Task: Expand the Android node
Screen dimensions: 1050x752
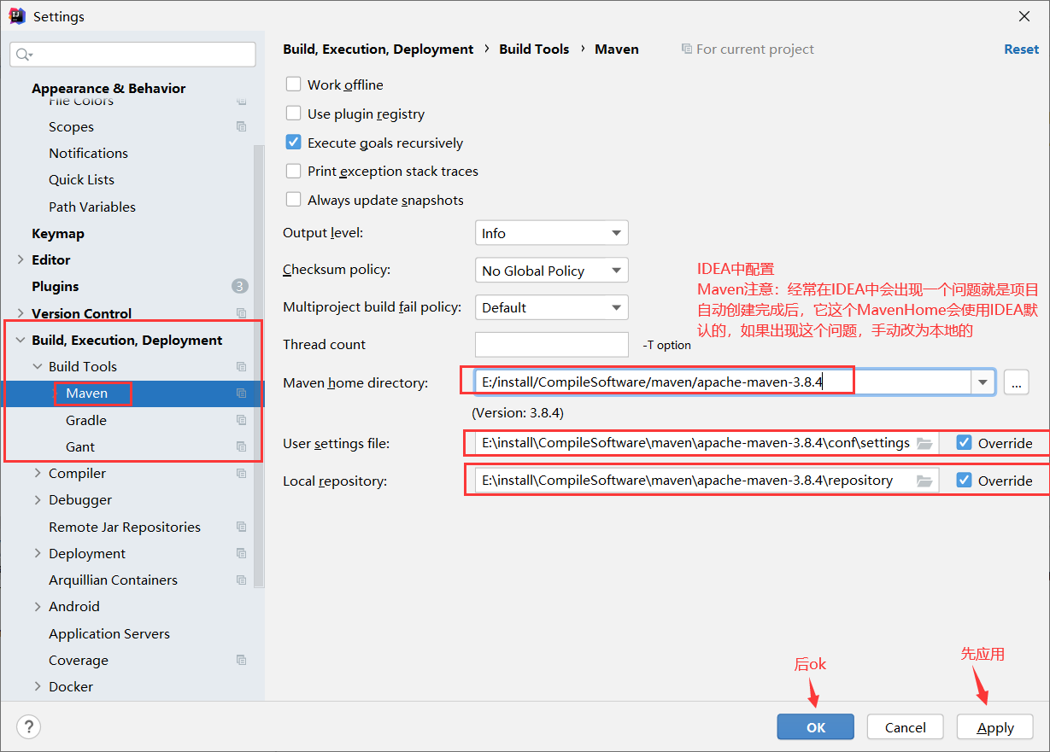Action: tap(38, 606)
